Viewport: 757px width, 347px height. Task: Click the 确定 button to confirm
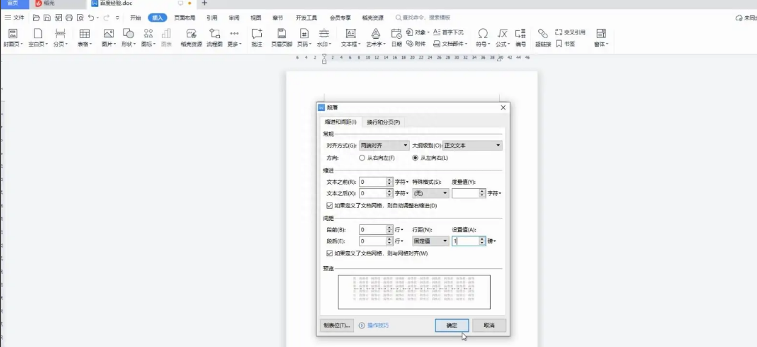pyautogui.click(x=451, y=326)
